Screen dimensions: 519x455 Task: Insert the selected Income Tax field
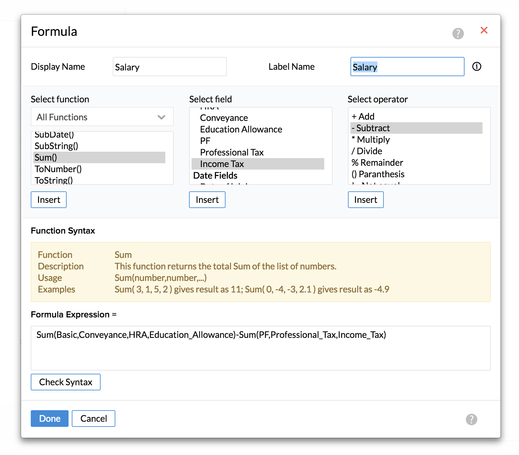click(207, 200)
